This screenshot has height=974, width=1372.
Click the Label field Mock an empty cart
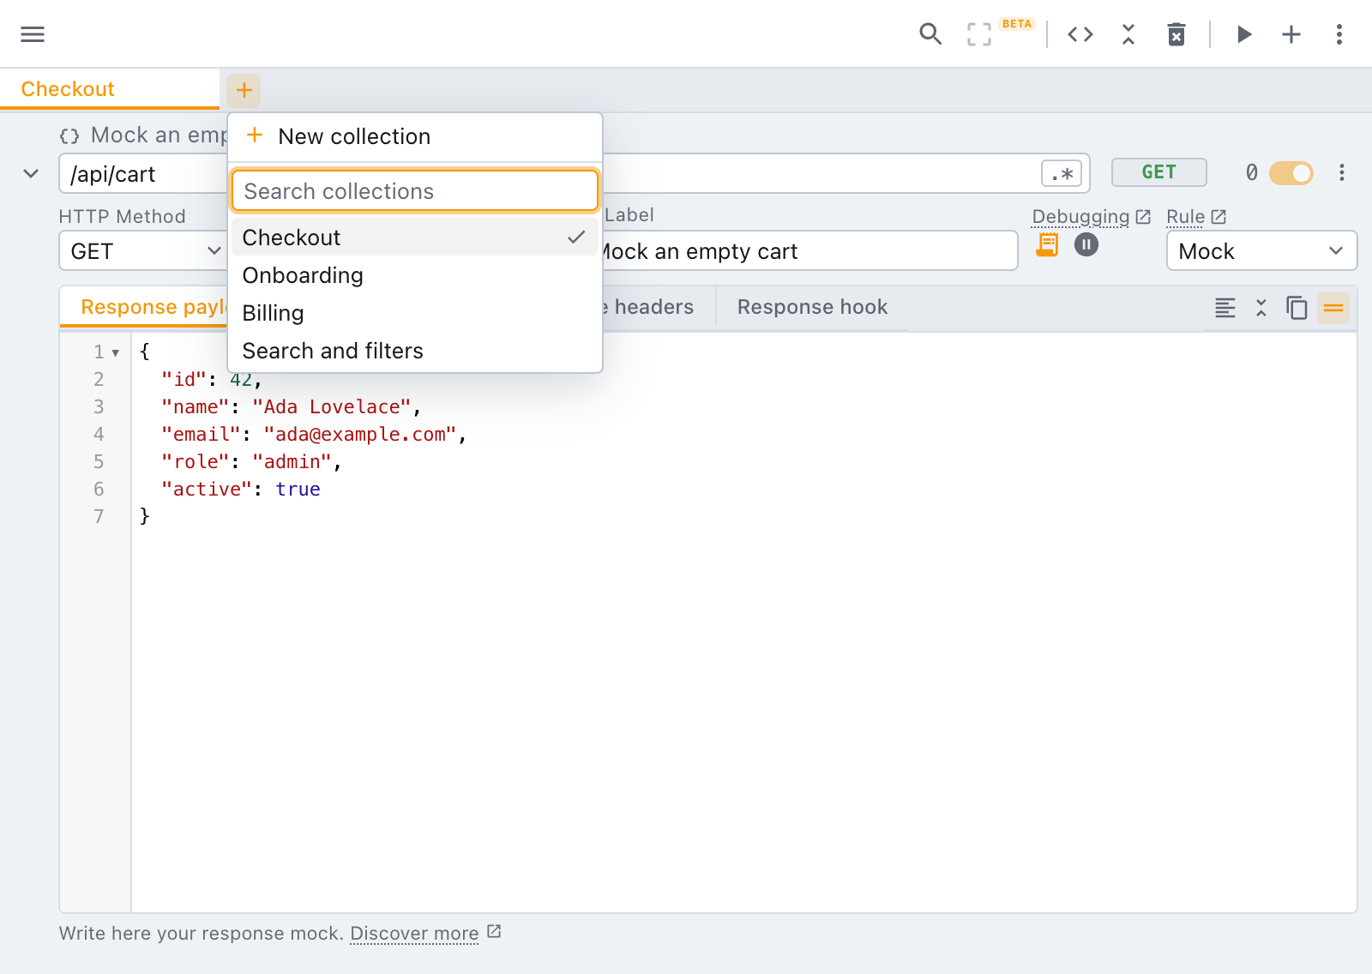point(809,251)
